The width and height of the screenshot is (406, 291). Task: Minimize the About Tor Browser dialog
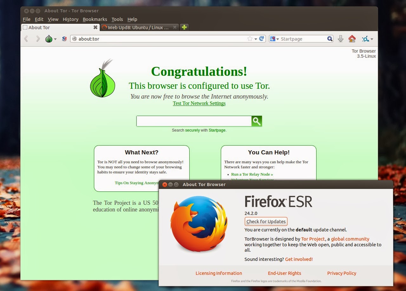point(171,184)
